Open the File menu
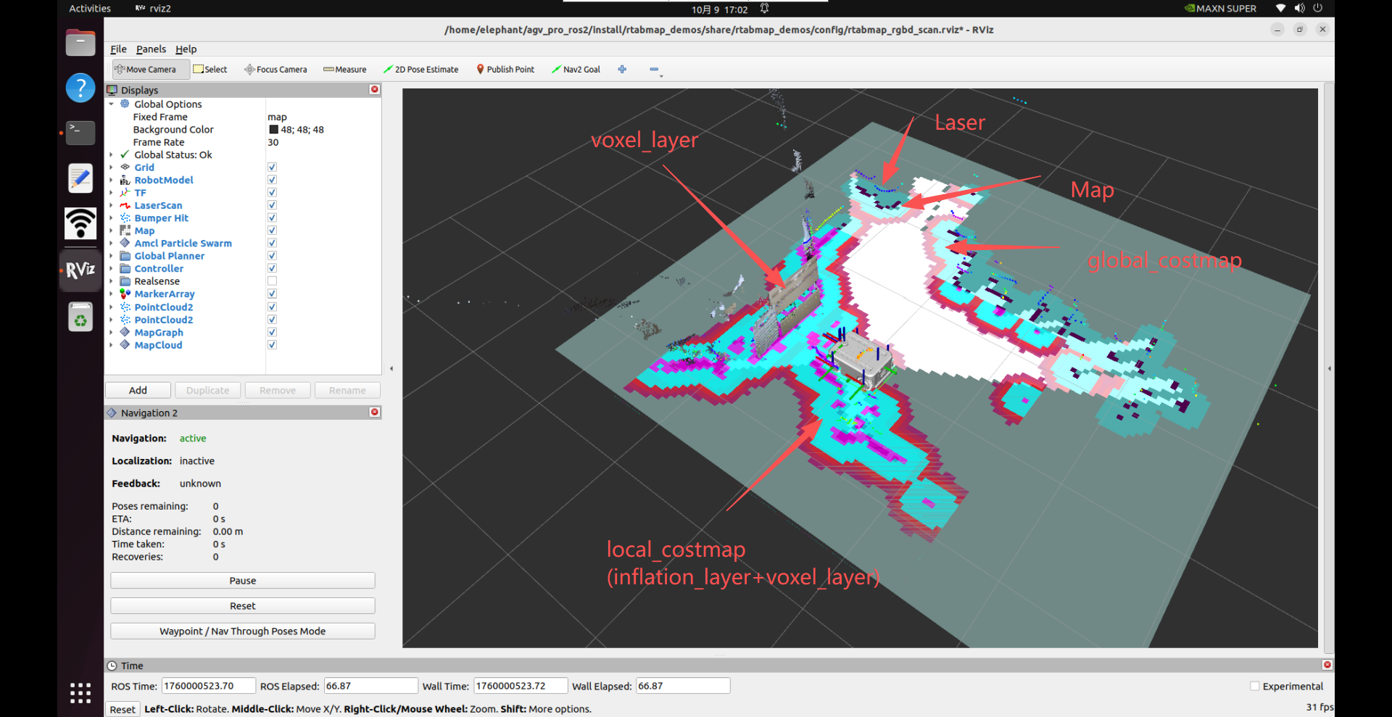The width and height of the screenshot is (1392, 717). (118, 49)
